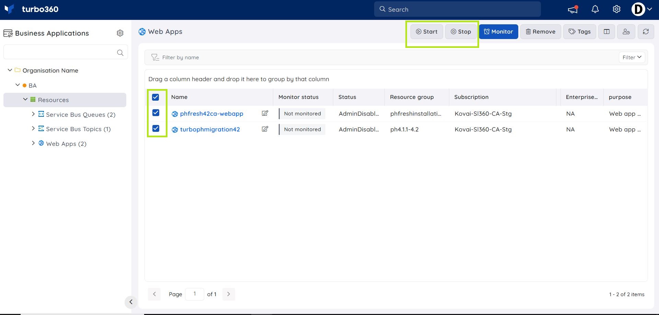Uncheck the turbophmigration42 row checkbox
The width and height of the screenshot is (659, 315).
click(x=156, y=128)
